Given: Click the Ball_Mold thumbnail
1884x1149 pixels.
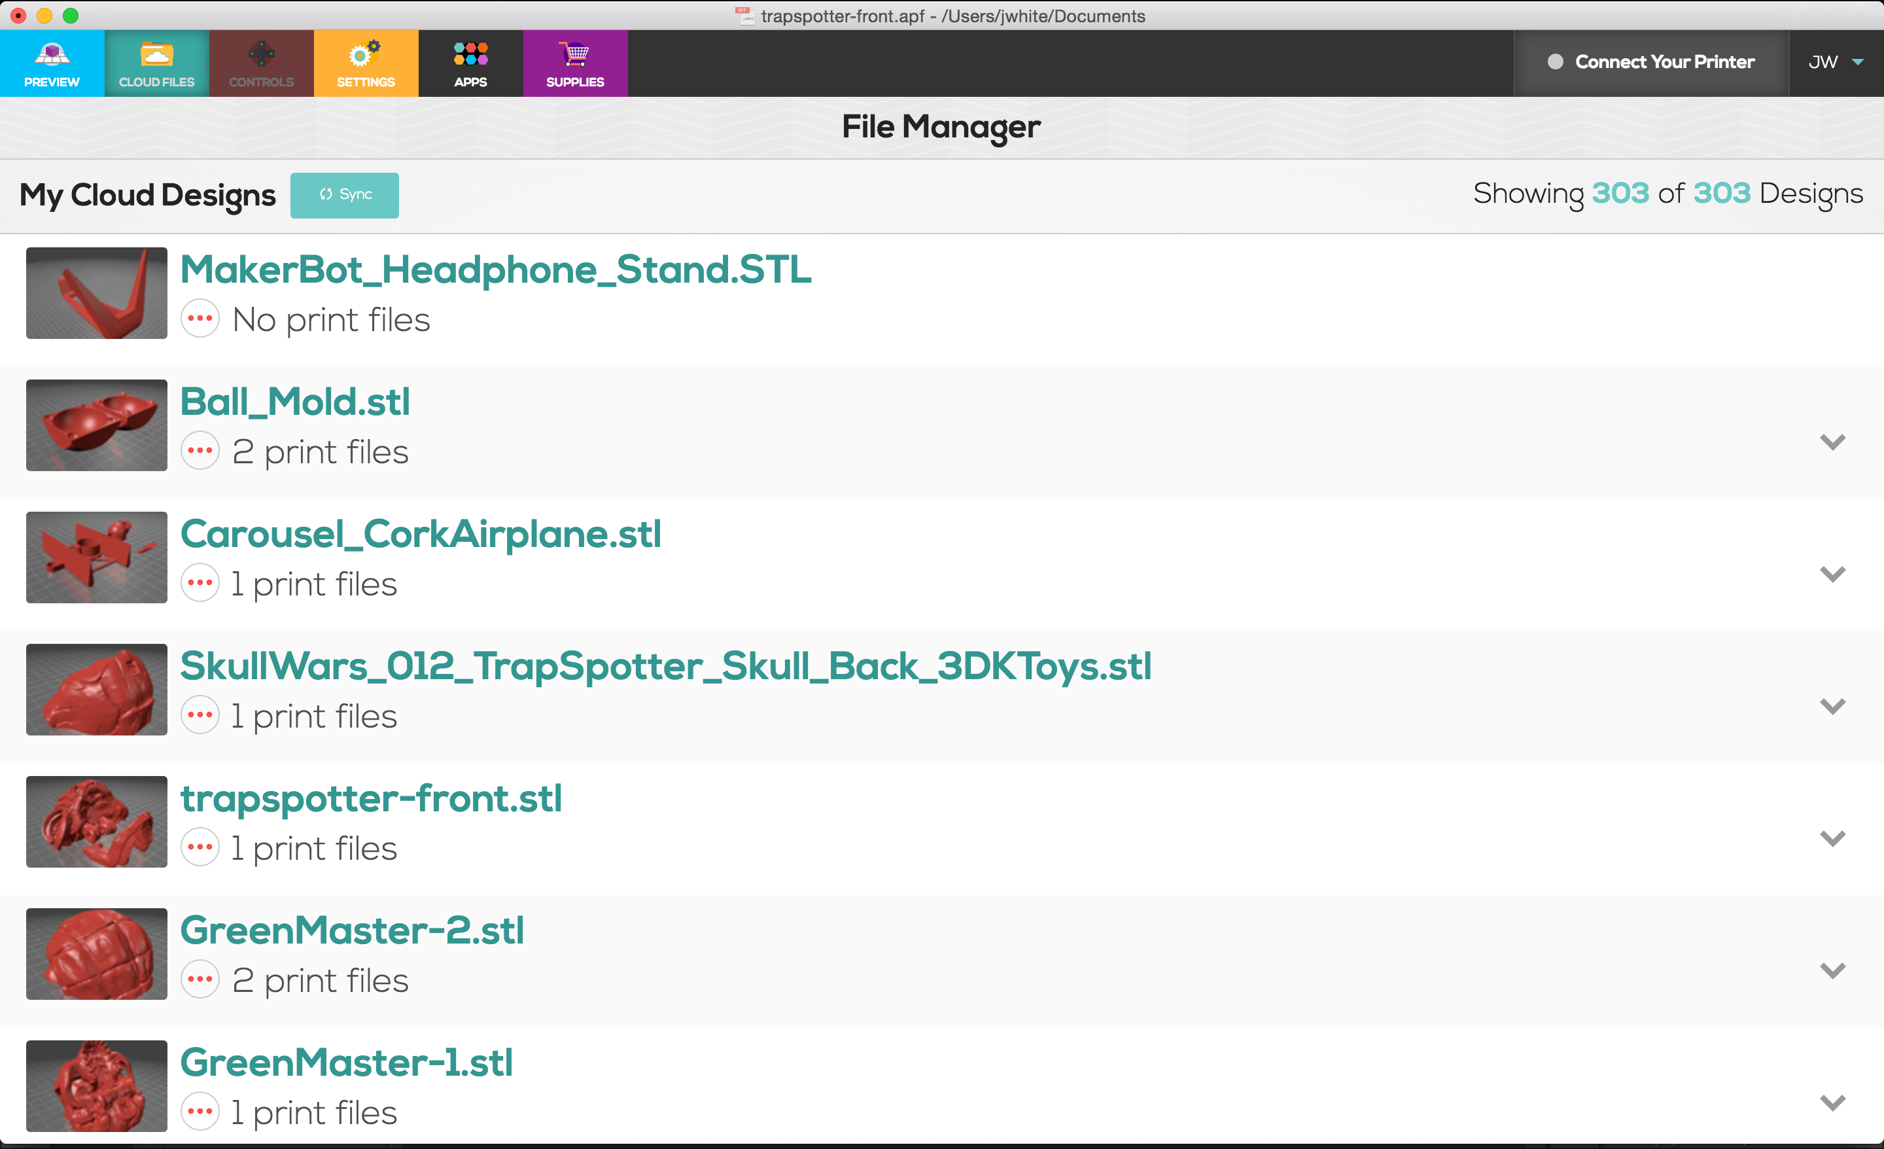Looking at the screenshot, I should (96, 425).
